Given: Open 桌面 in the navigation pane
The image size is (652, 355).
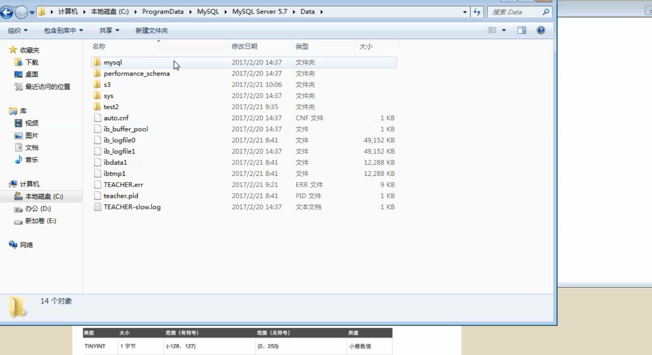Looking at the screenshot, I should click(x=32, y=74).
